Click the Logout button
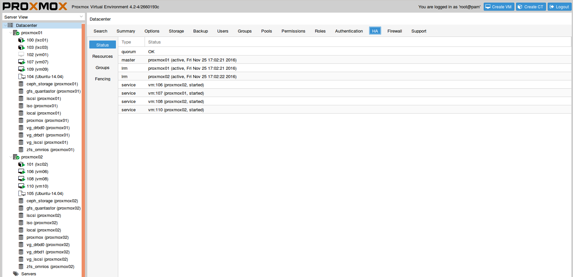This screenshot has width=573, height=277. pyautogui.click(x=559, y=7)
